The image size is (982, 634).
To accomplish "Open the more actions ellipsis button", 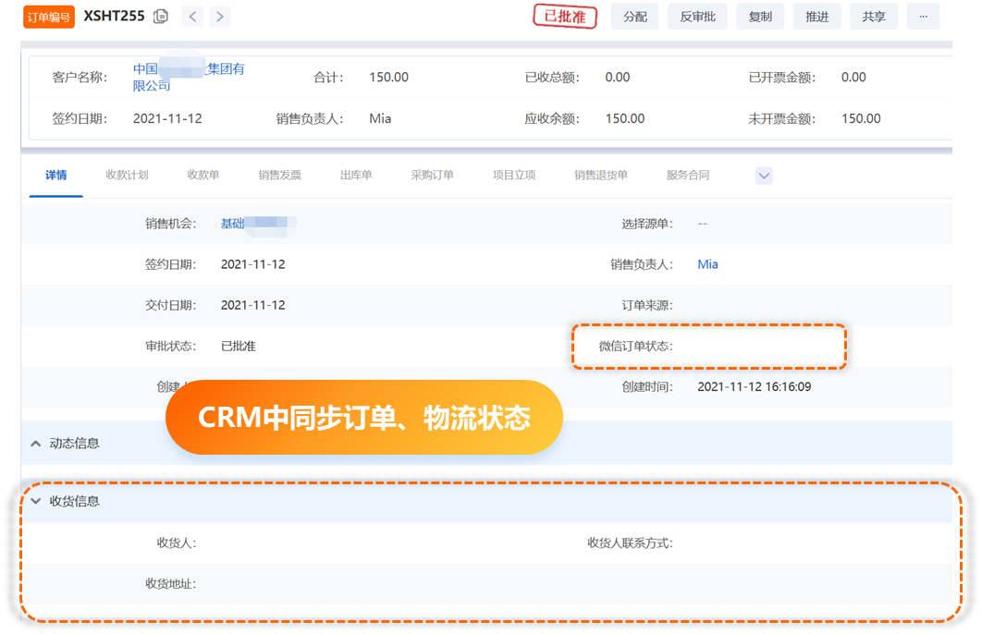I will tap(922, 17).
